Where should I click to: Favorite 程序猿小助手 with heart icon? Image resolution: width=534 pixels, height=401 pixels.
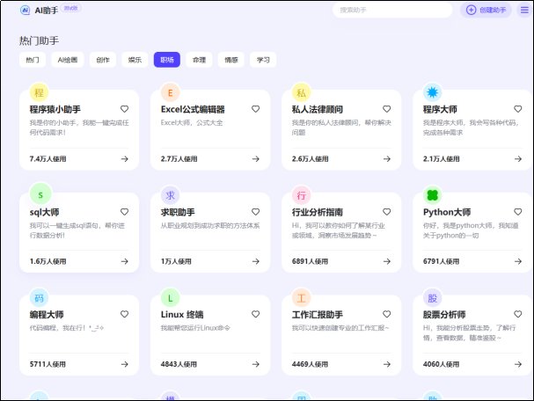(x=125, y=109)
